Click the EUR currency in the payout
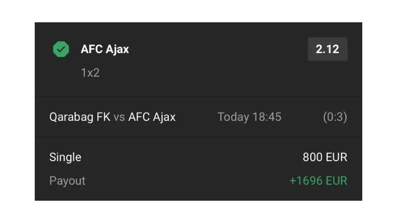The image size is (397, 223). click(x=336, y=181)
